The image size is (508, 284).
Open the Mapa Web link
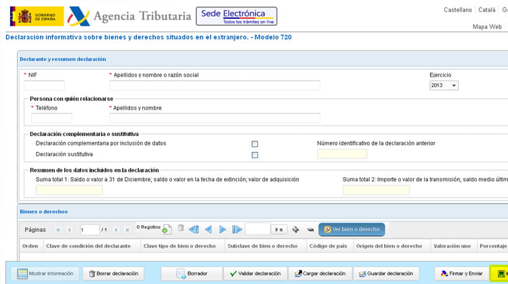click(x=487, y=27)
